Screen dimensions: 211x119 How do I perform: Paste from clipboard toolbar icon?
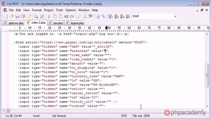(60, 17)
